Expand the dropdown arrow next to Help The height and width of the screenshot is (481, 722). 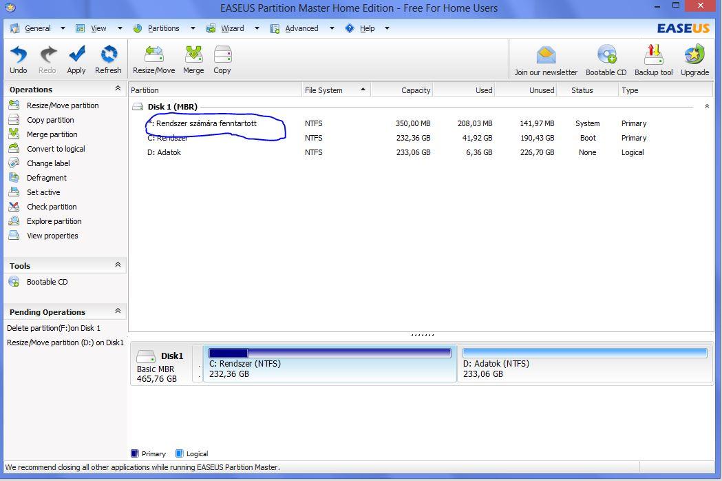[x=387, y=28]
